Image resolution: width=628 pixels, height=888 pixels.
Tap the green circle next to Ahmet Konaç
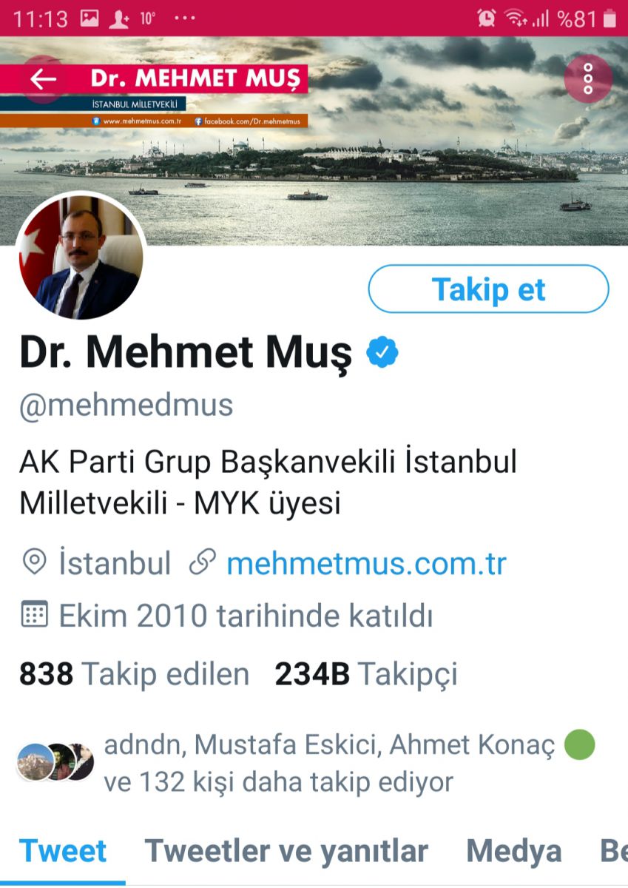[580, 745]
